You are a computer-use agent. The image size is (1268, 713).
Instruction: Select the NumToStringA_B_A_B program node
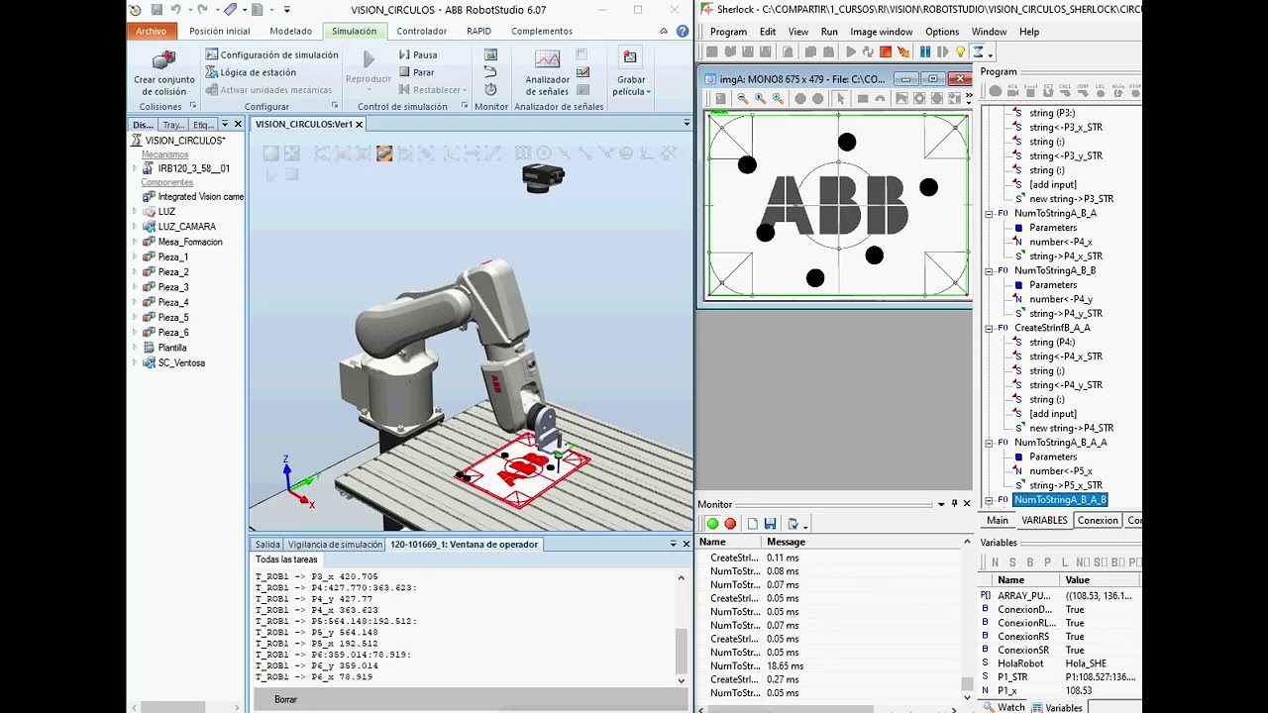[x=1060, y=500]
